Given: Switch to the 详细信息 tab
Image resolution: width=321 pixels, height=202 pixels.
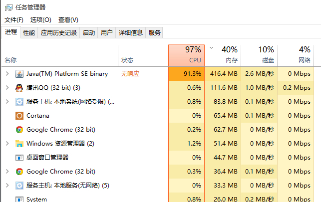Looking at the screenshot, I should pyautogui.click(x=131, y=33).
